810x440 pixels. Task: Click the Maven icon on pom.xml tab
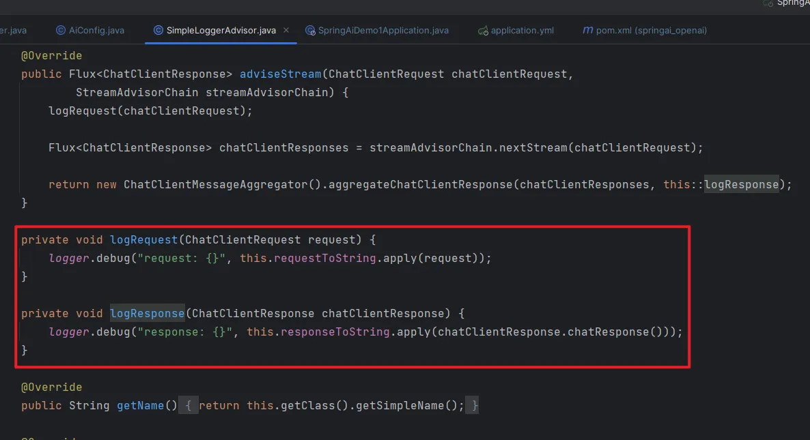(587, 31)
